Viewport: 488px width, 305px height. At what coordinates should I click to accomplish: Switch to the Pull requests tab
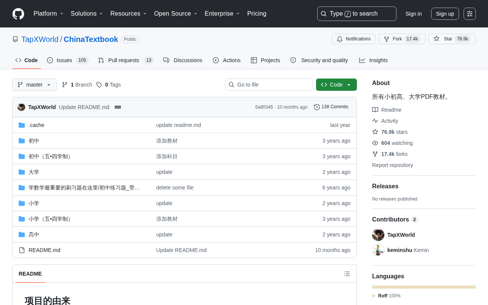pyautogui.click(x=126, y=60)
